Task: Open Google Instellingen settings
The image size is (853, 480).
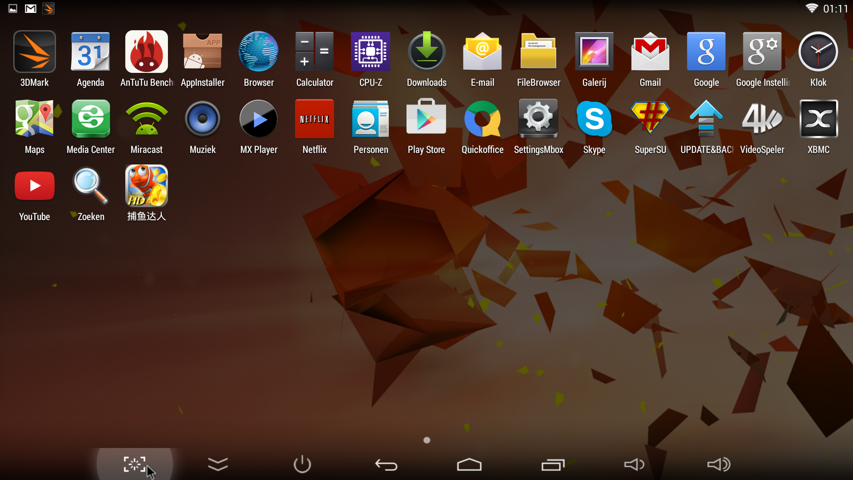Action: pyautogui.click(x=762, y=52)
